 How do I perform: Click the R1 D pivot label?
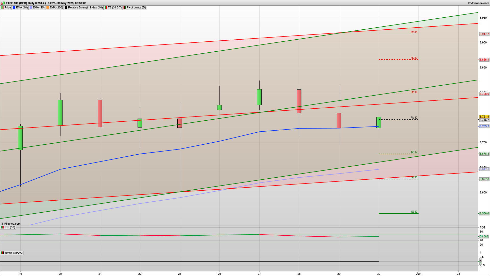(414, 92)
